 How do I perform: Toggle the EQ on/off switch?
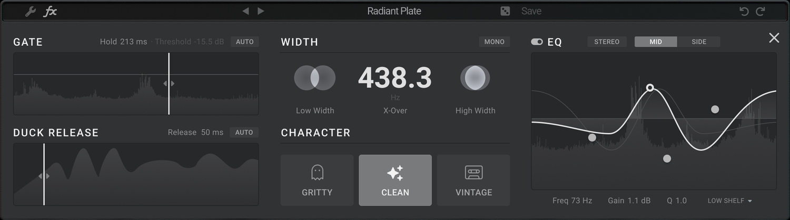[x=537, y=42]
